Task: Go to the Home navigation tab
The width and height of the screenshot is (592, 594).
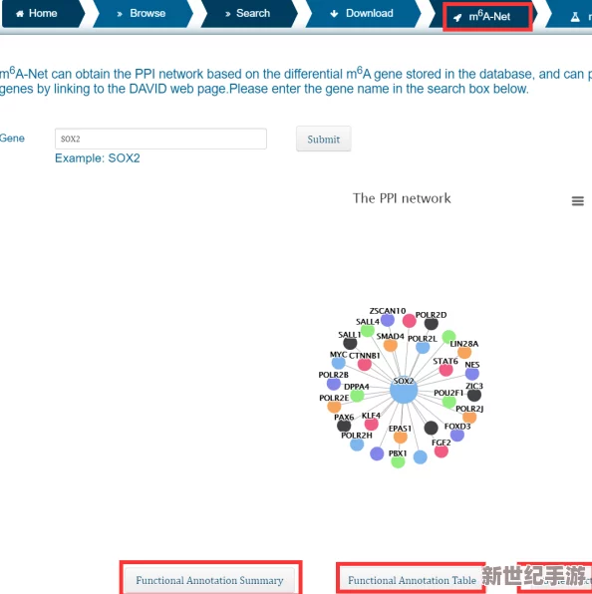Action: click(x=42, y=14)
